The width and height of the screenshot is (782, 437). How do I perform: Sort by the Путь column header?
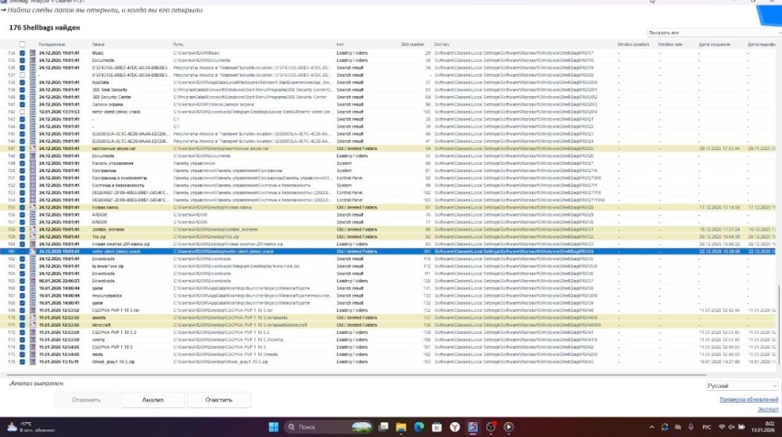pyautogui.click(x=178, y=45)
